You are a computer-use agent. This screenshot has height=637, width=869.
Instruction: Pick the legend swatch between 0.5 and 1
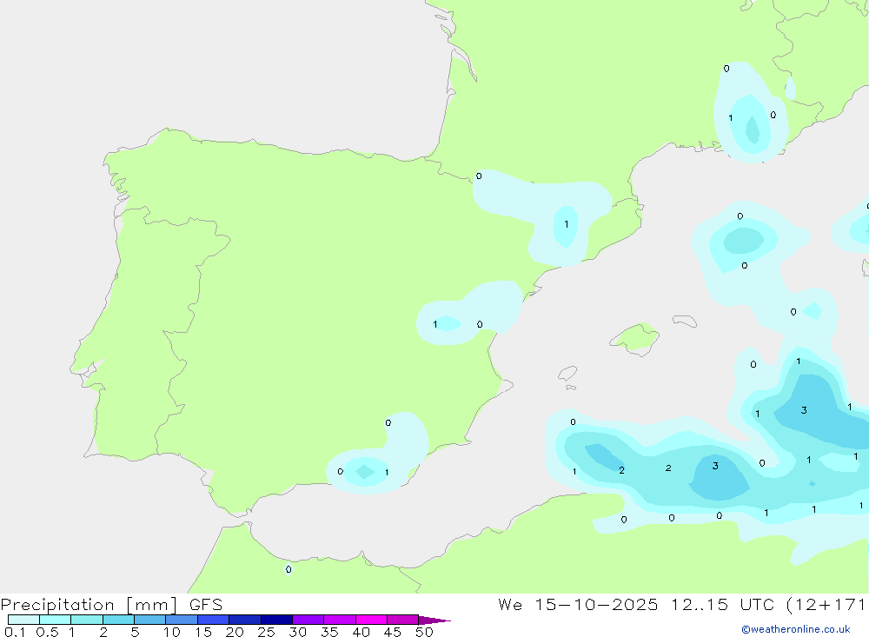(x=55, y=620)
